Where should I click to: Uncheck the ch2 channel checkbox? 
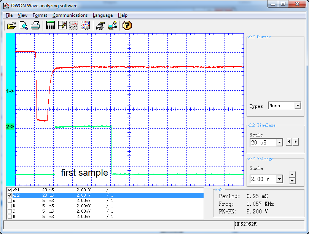(10, 195)
